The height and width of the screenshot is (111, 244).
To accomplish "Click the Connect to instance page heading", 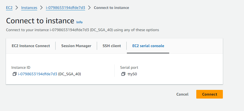I will coord(40,21).
